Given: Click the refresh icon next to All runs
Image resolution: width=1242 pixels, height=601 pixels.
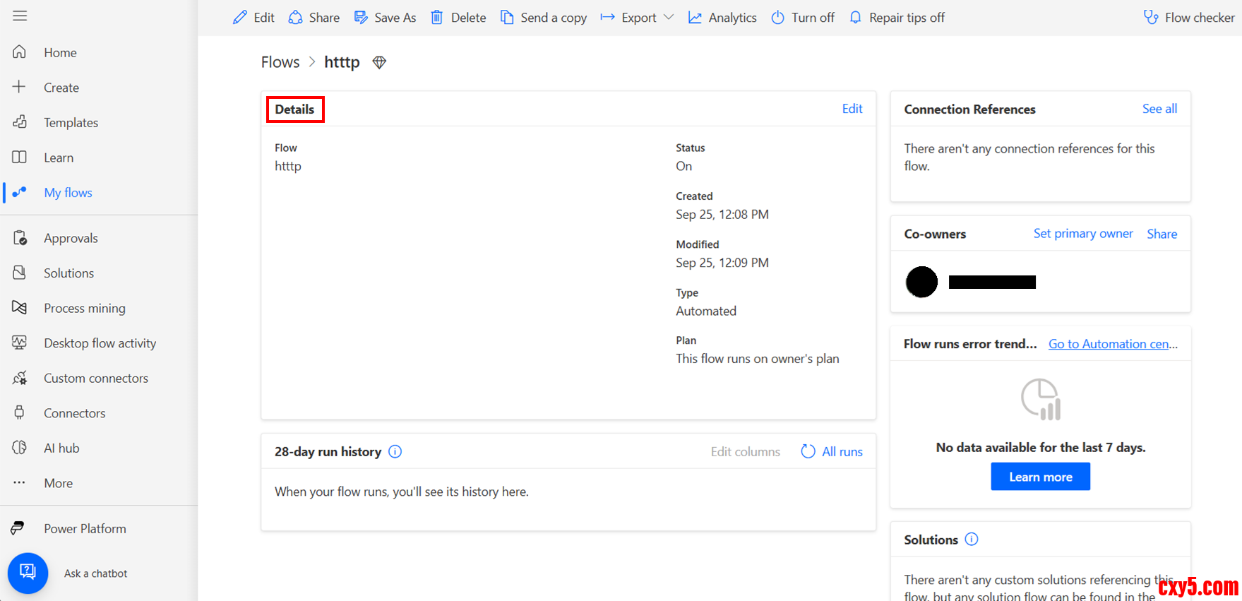Looking at the screenshot, I should (x=808, y=451).
